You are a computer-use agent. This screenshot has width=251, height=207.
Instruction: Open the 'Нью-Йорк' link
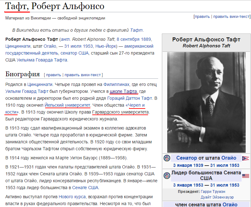point(105,46)
